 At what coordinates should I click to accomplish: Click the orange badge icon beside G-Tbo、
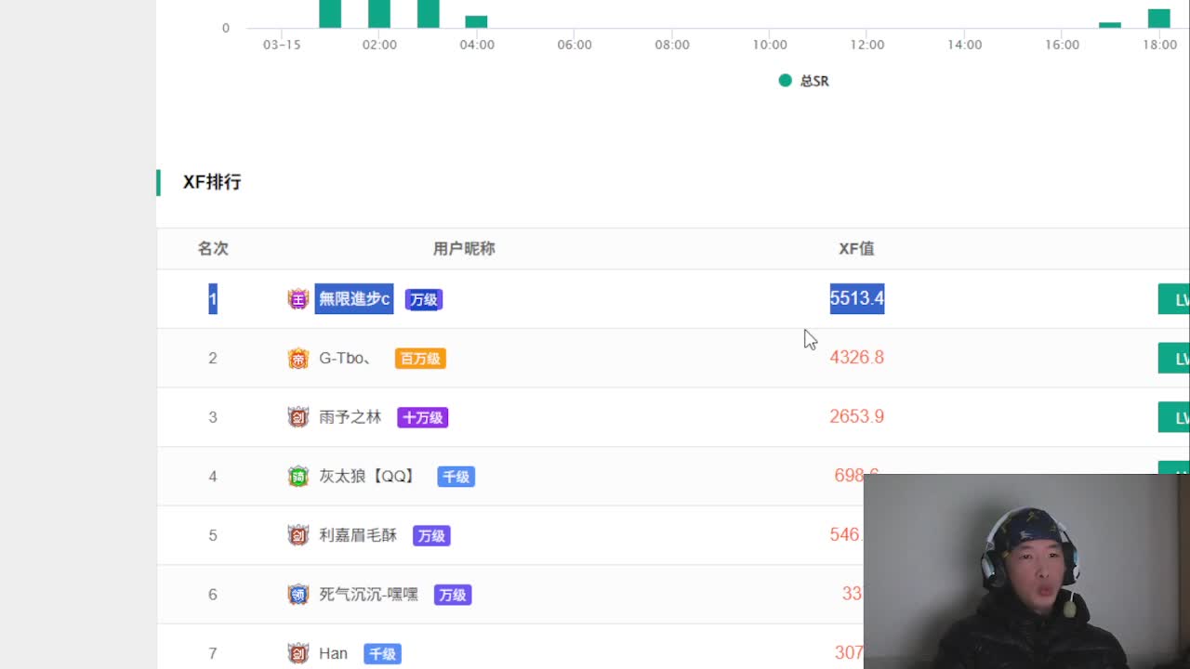pyautogui.click(x=297, y=358)
